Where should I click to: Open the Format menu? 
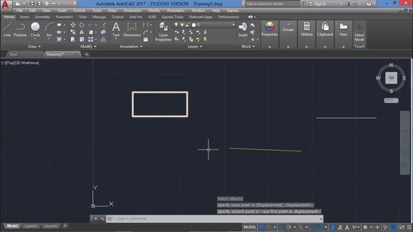79,10
